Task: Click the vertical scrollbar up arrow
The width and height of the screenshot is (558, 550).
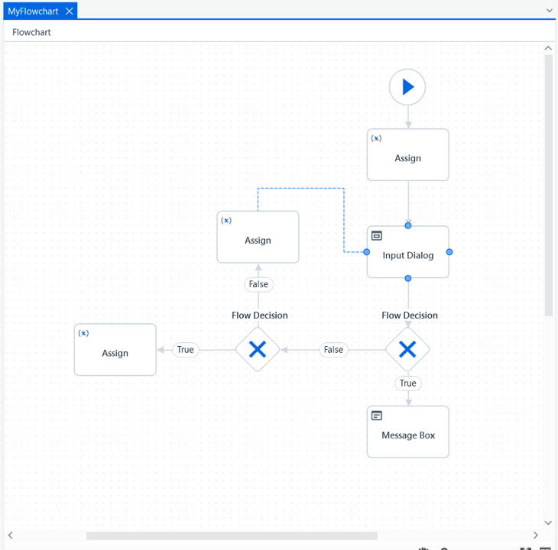Action: point(548,48)
